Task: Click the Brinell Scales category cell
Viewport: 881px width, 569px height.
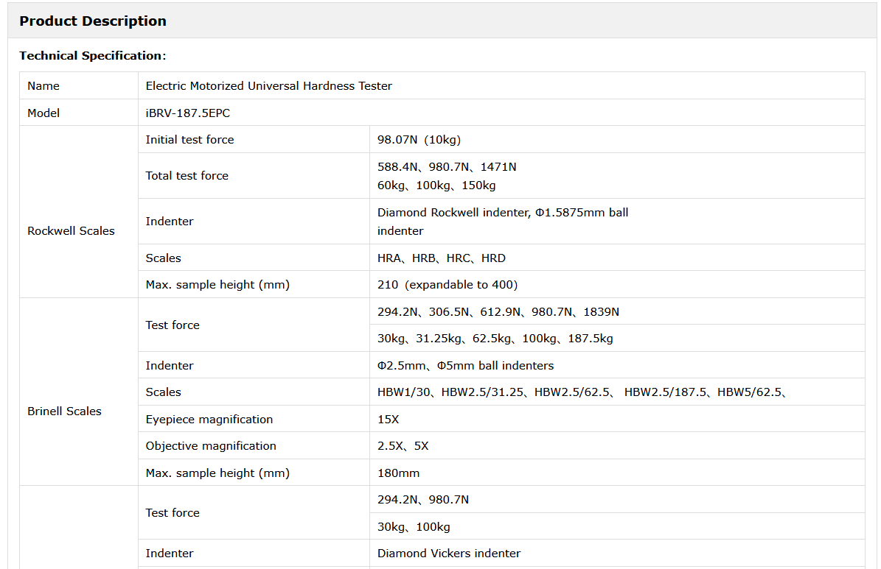Action: pyautogui.click(x=64, y=411)
